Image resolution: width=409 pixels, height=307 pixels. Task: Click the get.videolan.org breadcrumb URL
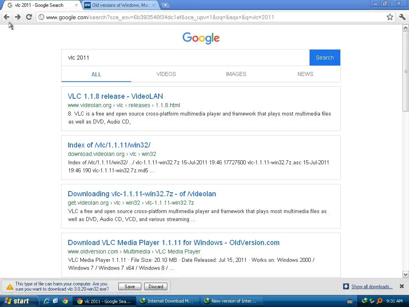(x=131, y=203)
